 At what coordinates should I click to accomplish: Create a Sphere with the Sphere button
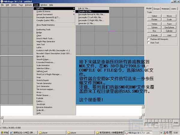coord(154,27)
